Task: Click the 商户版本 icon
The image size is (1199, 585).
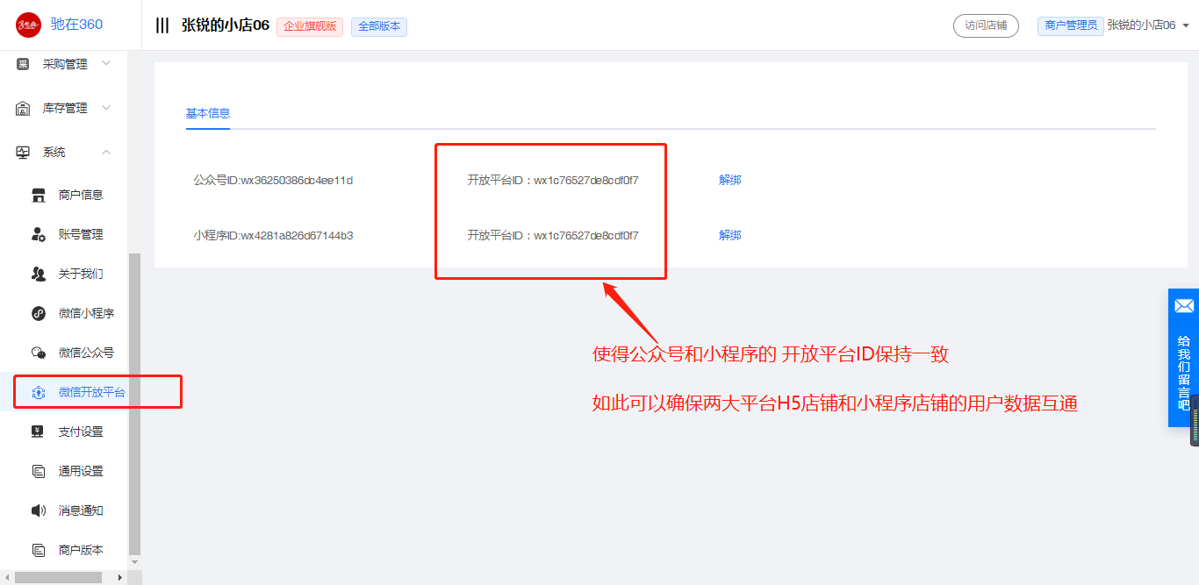Action: pos(39,550)
